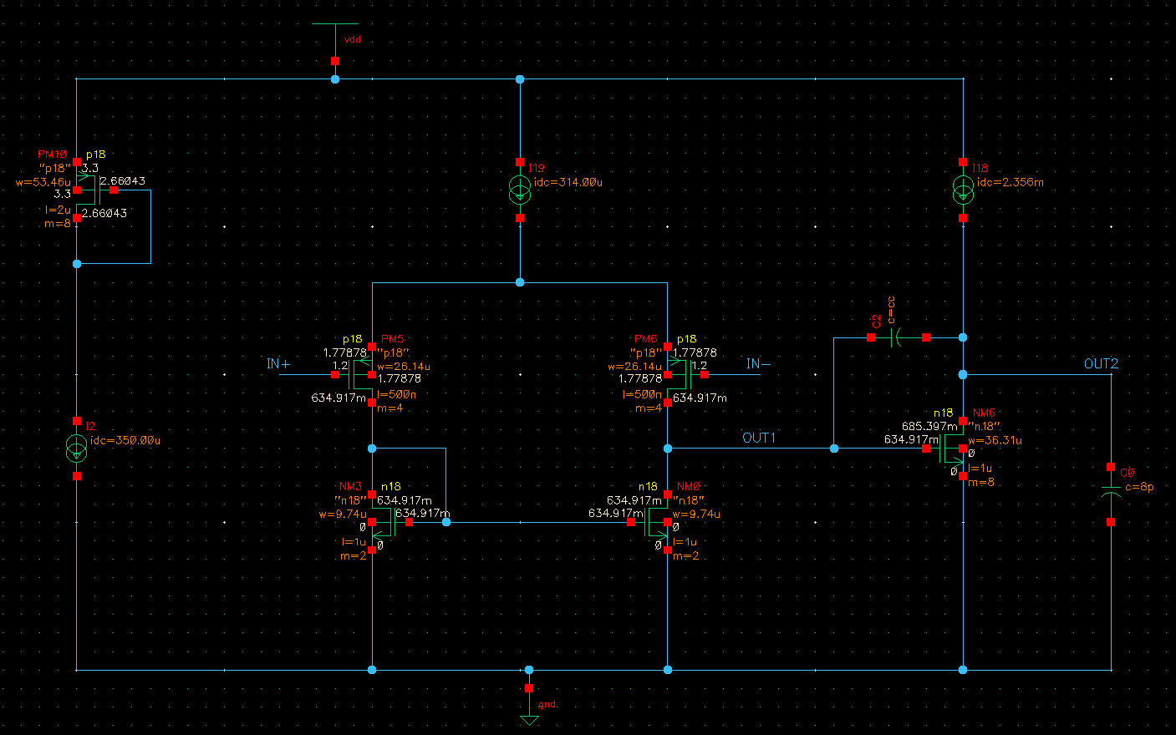The width and height of the screenshot is (1176, 735).
Task: Click the NM6 instance name label
Action: (984, 413)
